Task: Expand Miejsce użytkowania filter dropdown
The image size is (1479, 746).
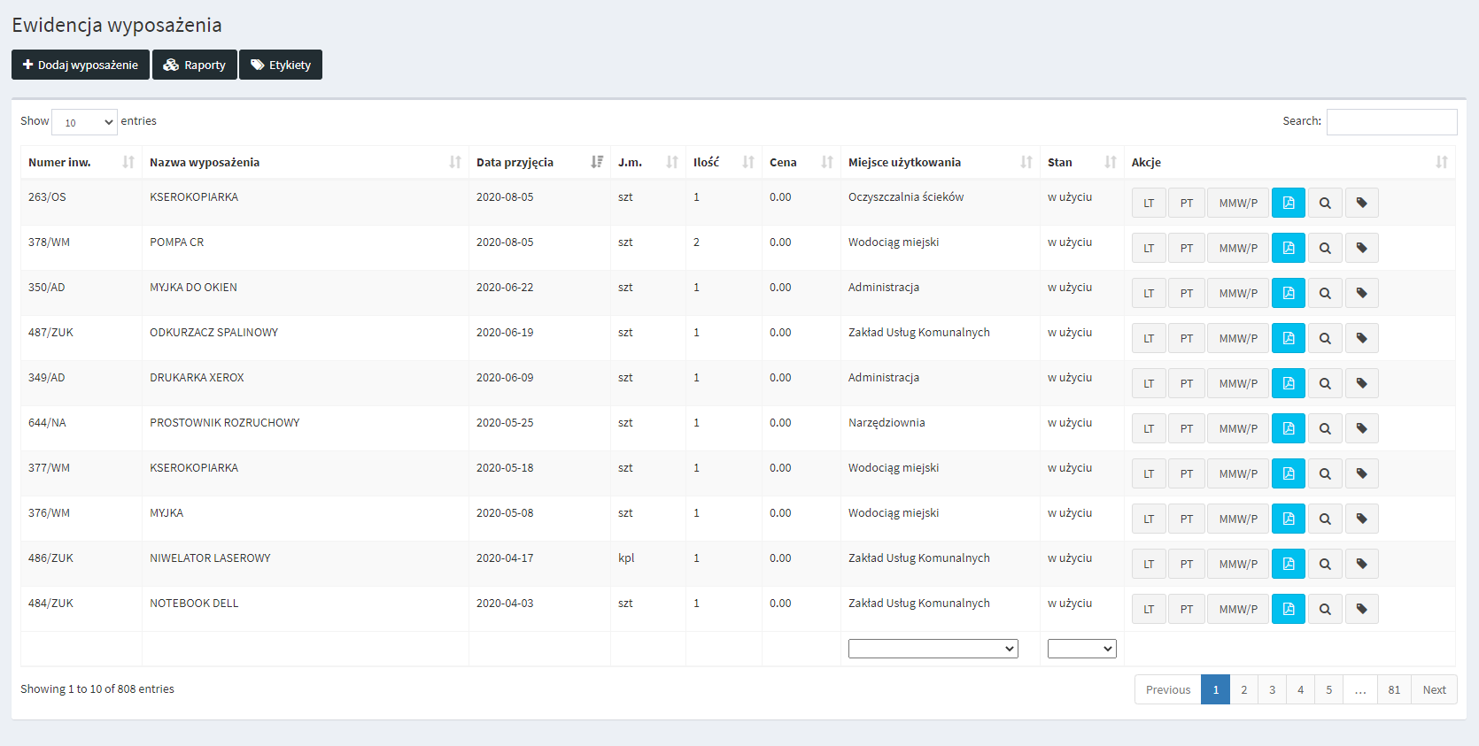Action: 933,649
